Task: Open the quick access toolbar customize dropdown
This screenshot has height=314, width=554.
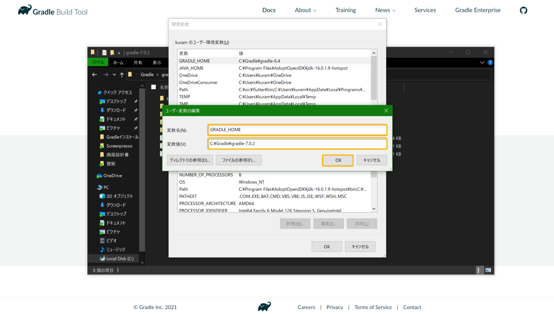Action: 119,52
